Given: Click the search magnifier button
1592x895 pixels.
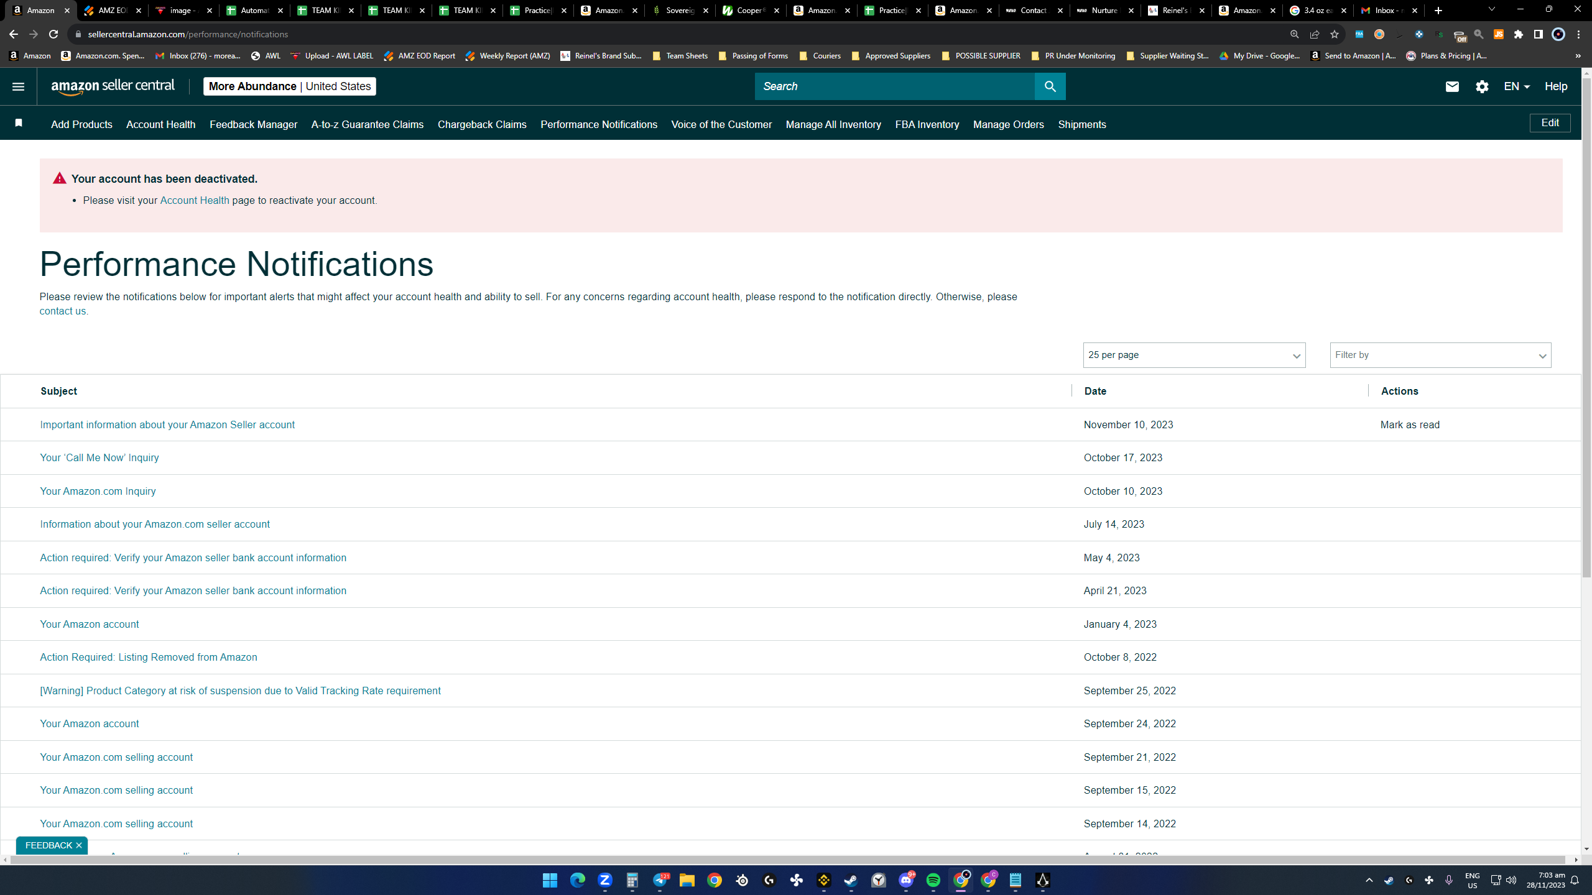Looking at the screenshot, I should (x=1050, y=86).
